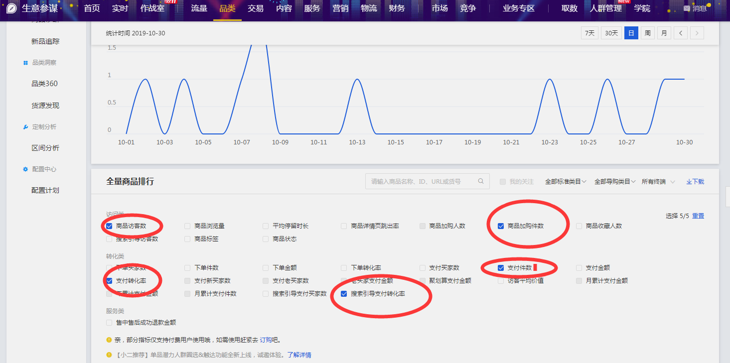This screenshot has width=730, height=363.
Task: Click the 了解详情 link
Action: point(299,355)
